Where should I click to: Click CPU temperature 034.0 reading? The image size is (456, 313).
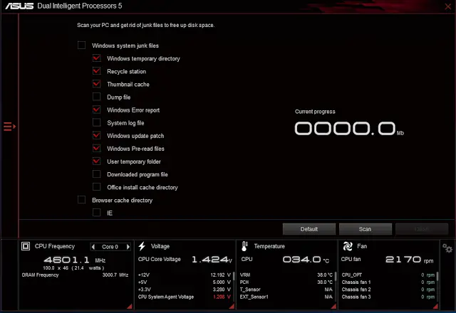[306, 259]
